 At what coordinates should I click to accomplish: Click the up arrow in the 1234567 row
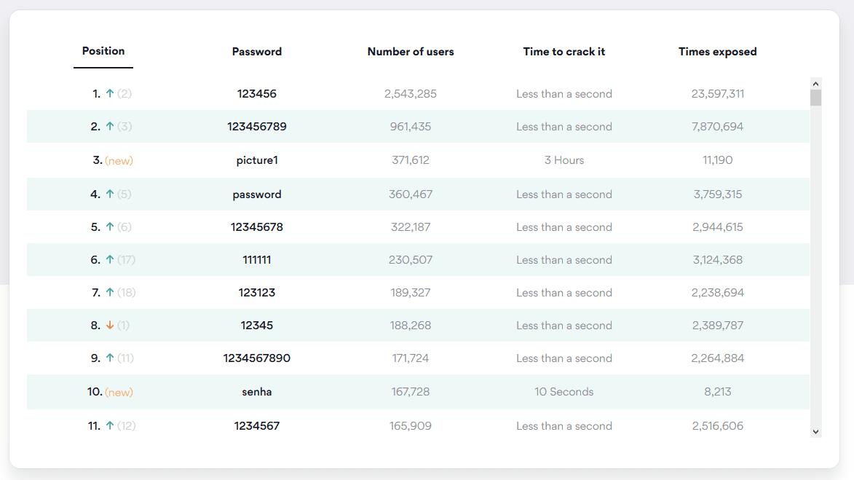click(110, 426)
